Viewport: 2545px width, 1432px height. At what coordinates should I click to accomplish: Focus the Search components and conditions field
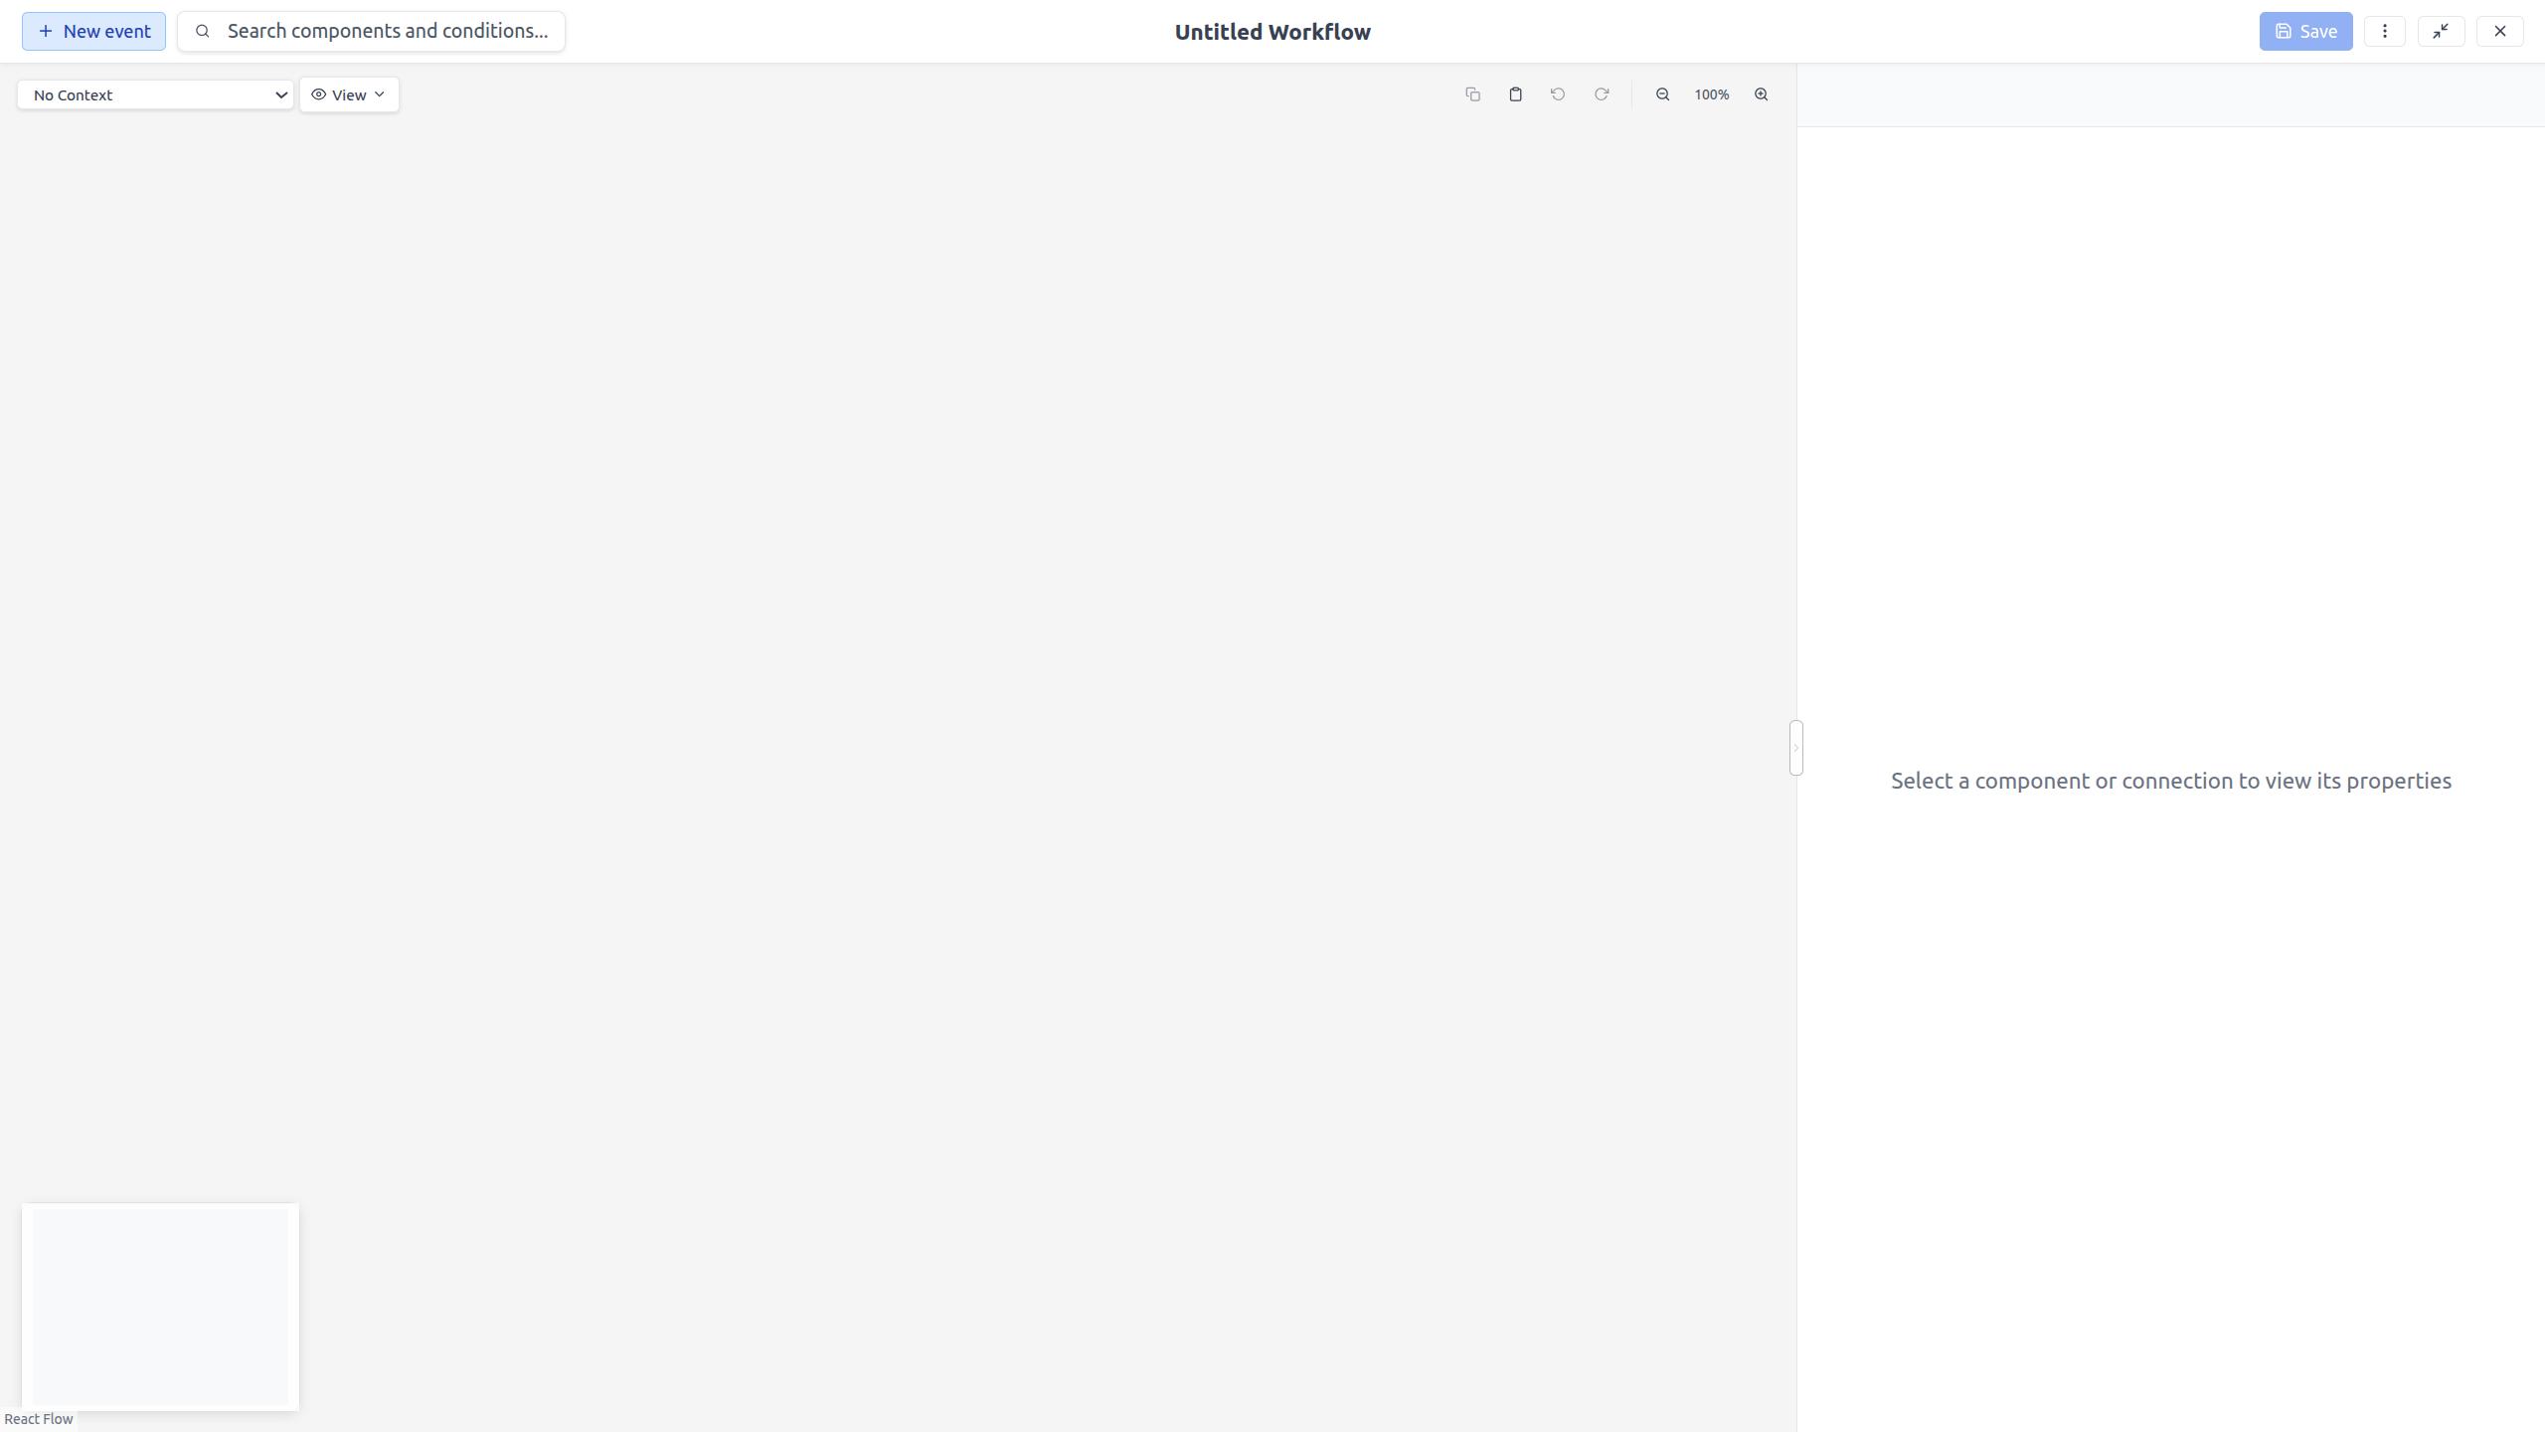point(387,31)
